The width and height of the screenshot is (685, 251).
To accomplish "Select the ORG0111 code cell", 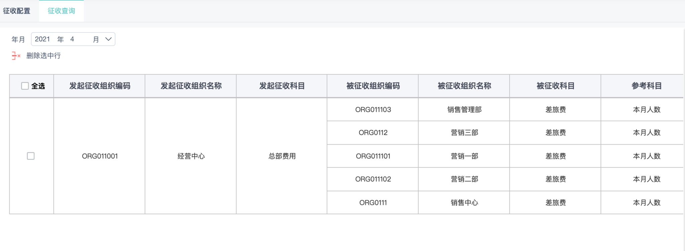I will pos(373,202).
